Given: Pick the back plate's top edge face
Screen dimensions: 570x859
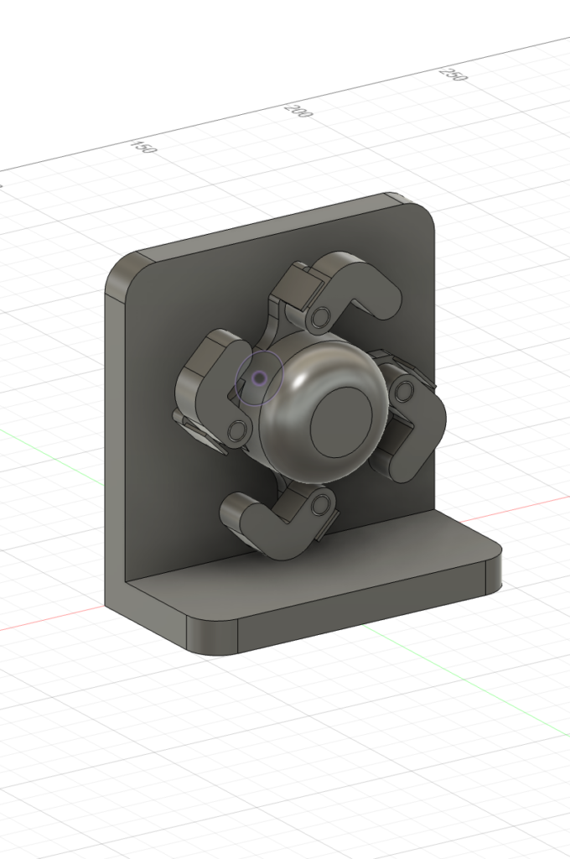Looking at the screenshot, I should (268, 229).
